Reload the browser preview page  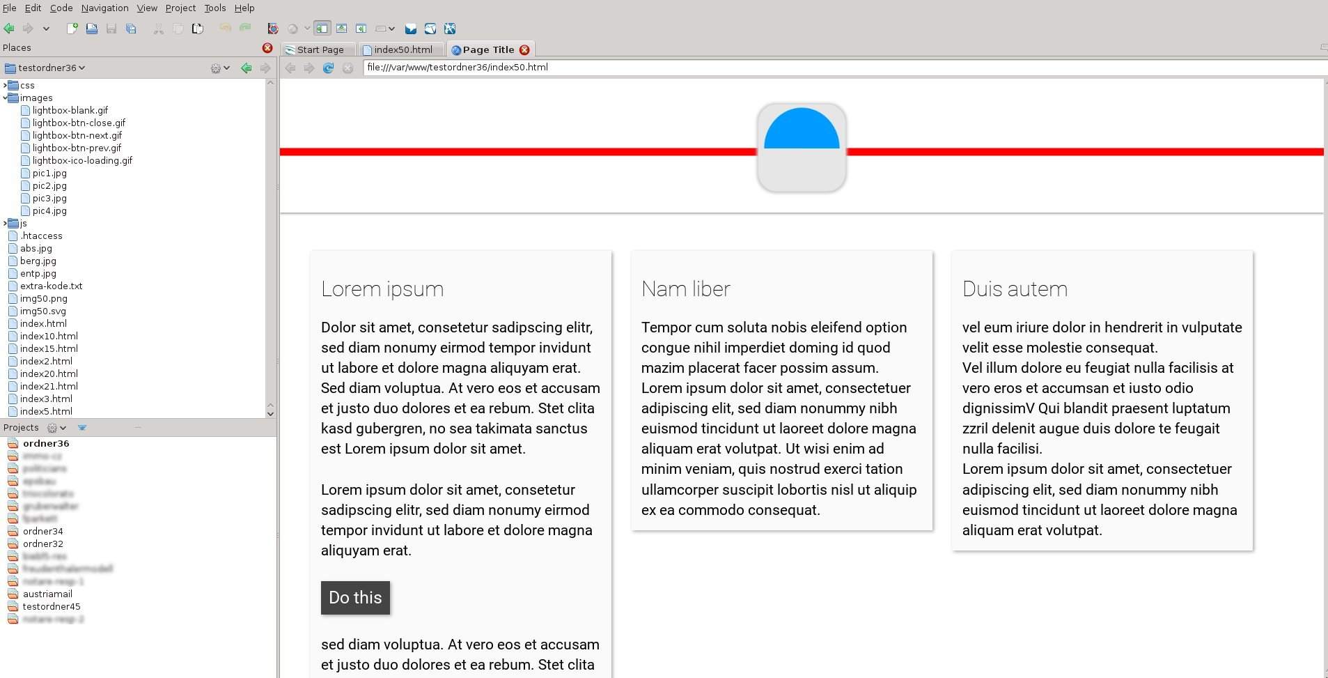pyautogui.click(x=328, y=68)
